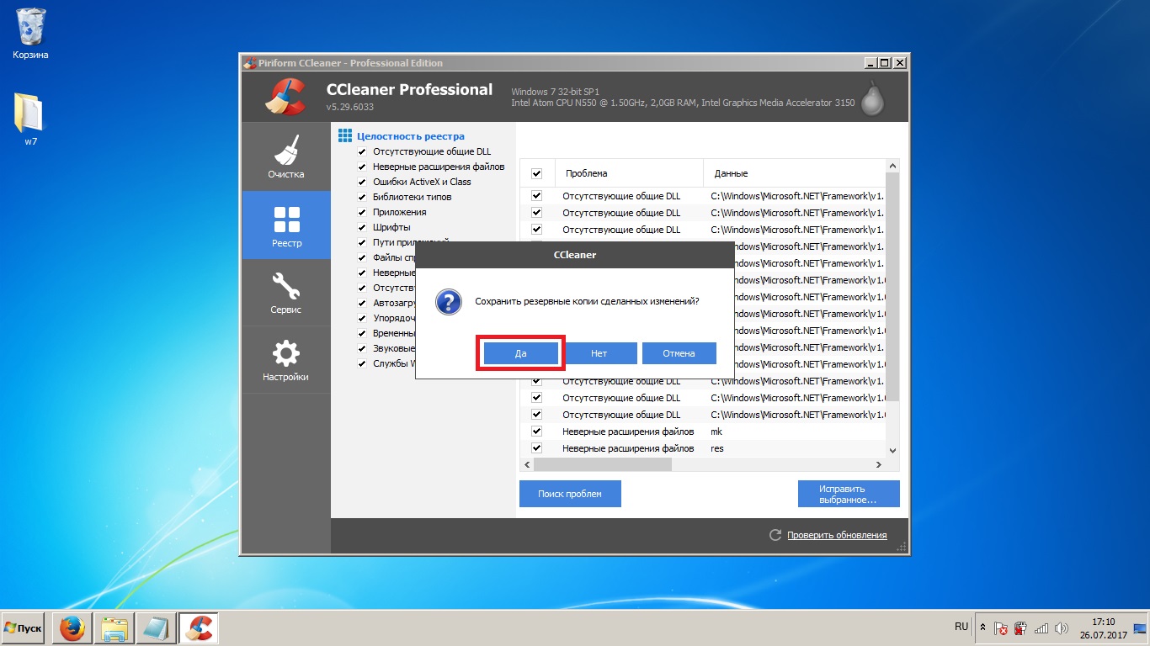This screenshot has width=1150, height=646.
Task: Click the v5.29.6033 version label
Action: (x=349, y=107)
